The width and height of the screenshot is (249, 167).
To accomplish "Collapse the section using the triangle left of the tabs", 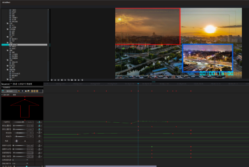I will pyautogui.click(x=2, y=95).
